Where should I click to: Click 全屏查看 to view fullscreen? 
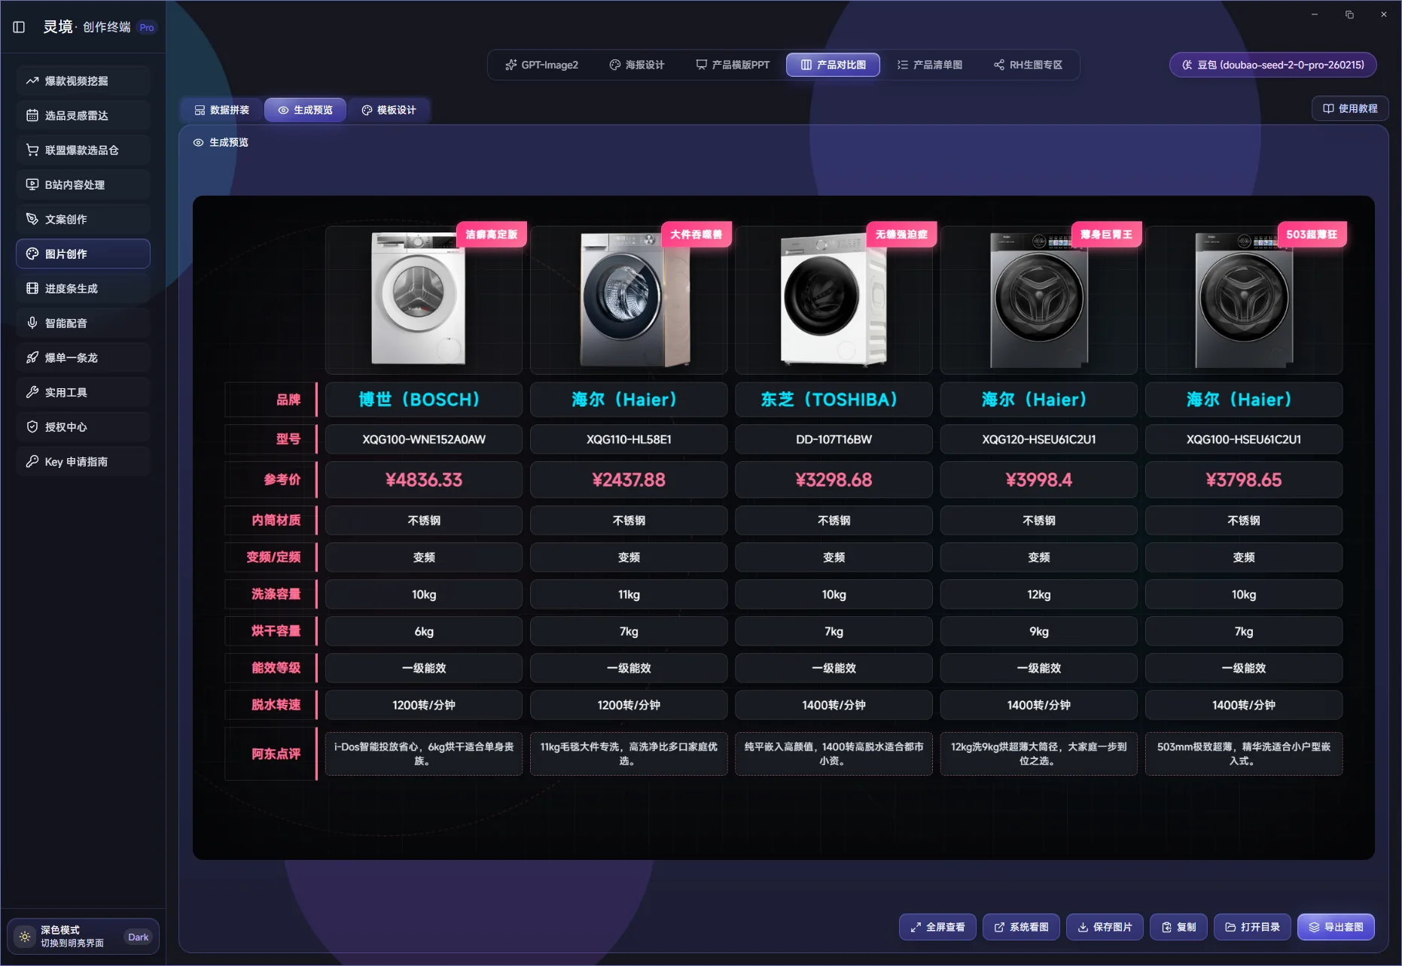937,927
